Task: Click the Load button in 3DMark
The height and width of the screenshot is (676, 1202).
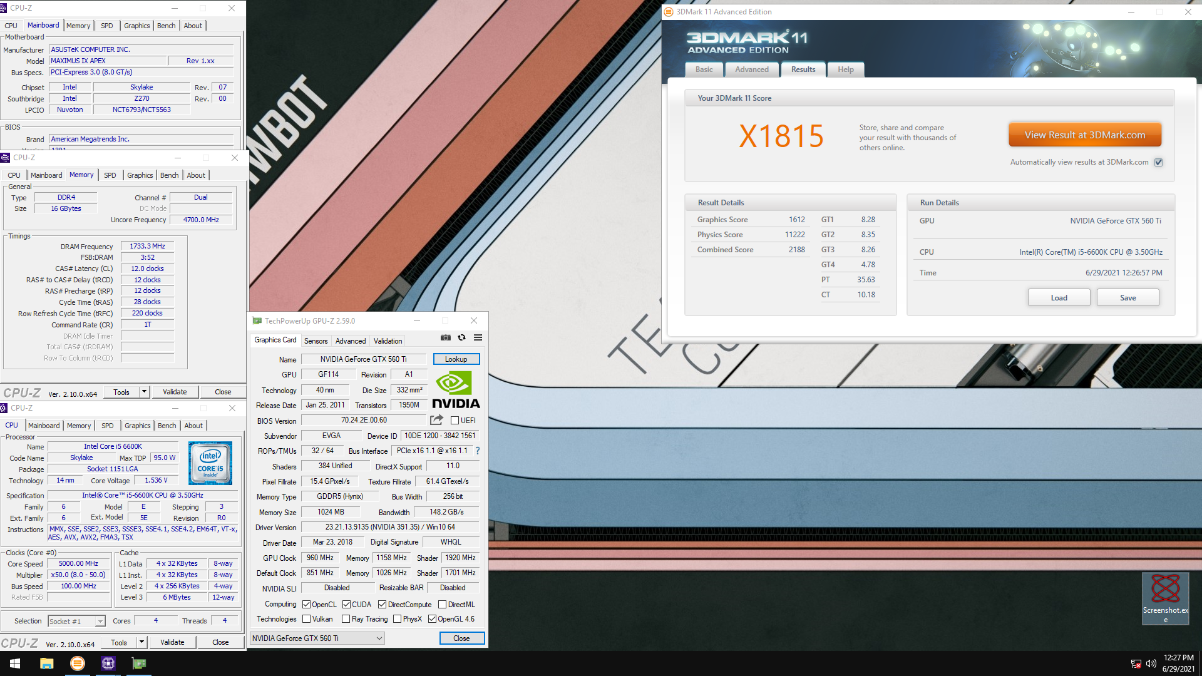Action: click(1059, 298)
